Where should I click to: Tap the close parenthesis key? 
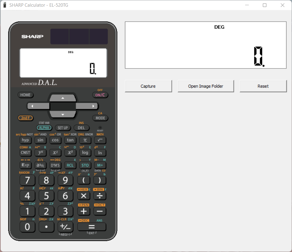click(x=100, y=180)
